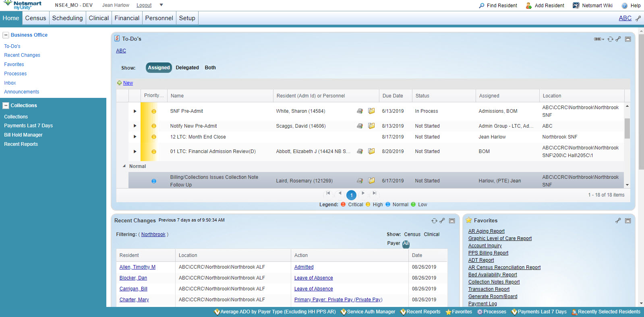
Task: Click Leave of Absence for Blocker, Dan
Action: (313, 278)
